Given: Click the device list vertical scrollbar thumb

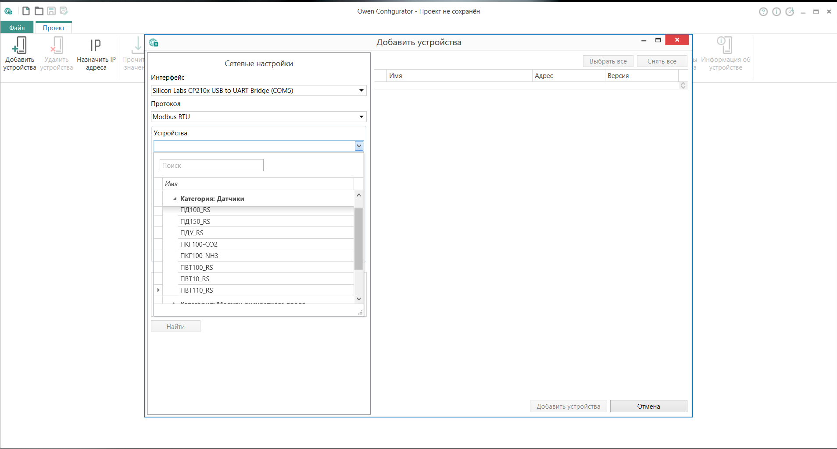Looking at the screenshot, I should tap(359, 239).
